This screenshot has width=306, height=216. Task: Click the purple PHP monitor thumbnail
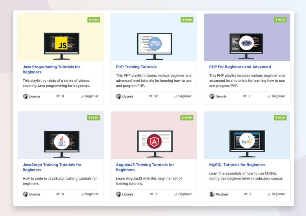pyautogui.click(x=246, y=46)
